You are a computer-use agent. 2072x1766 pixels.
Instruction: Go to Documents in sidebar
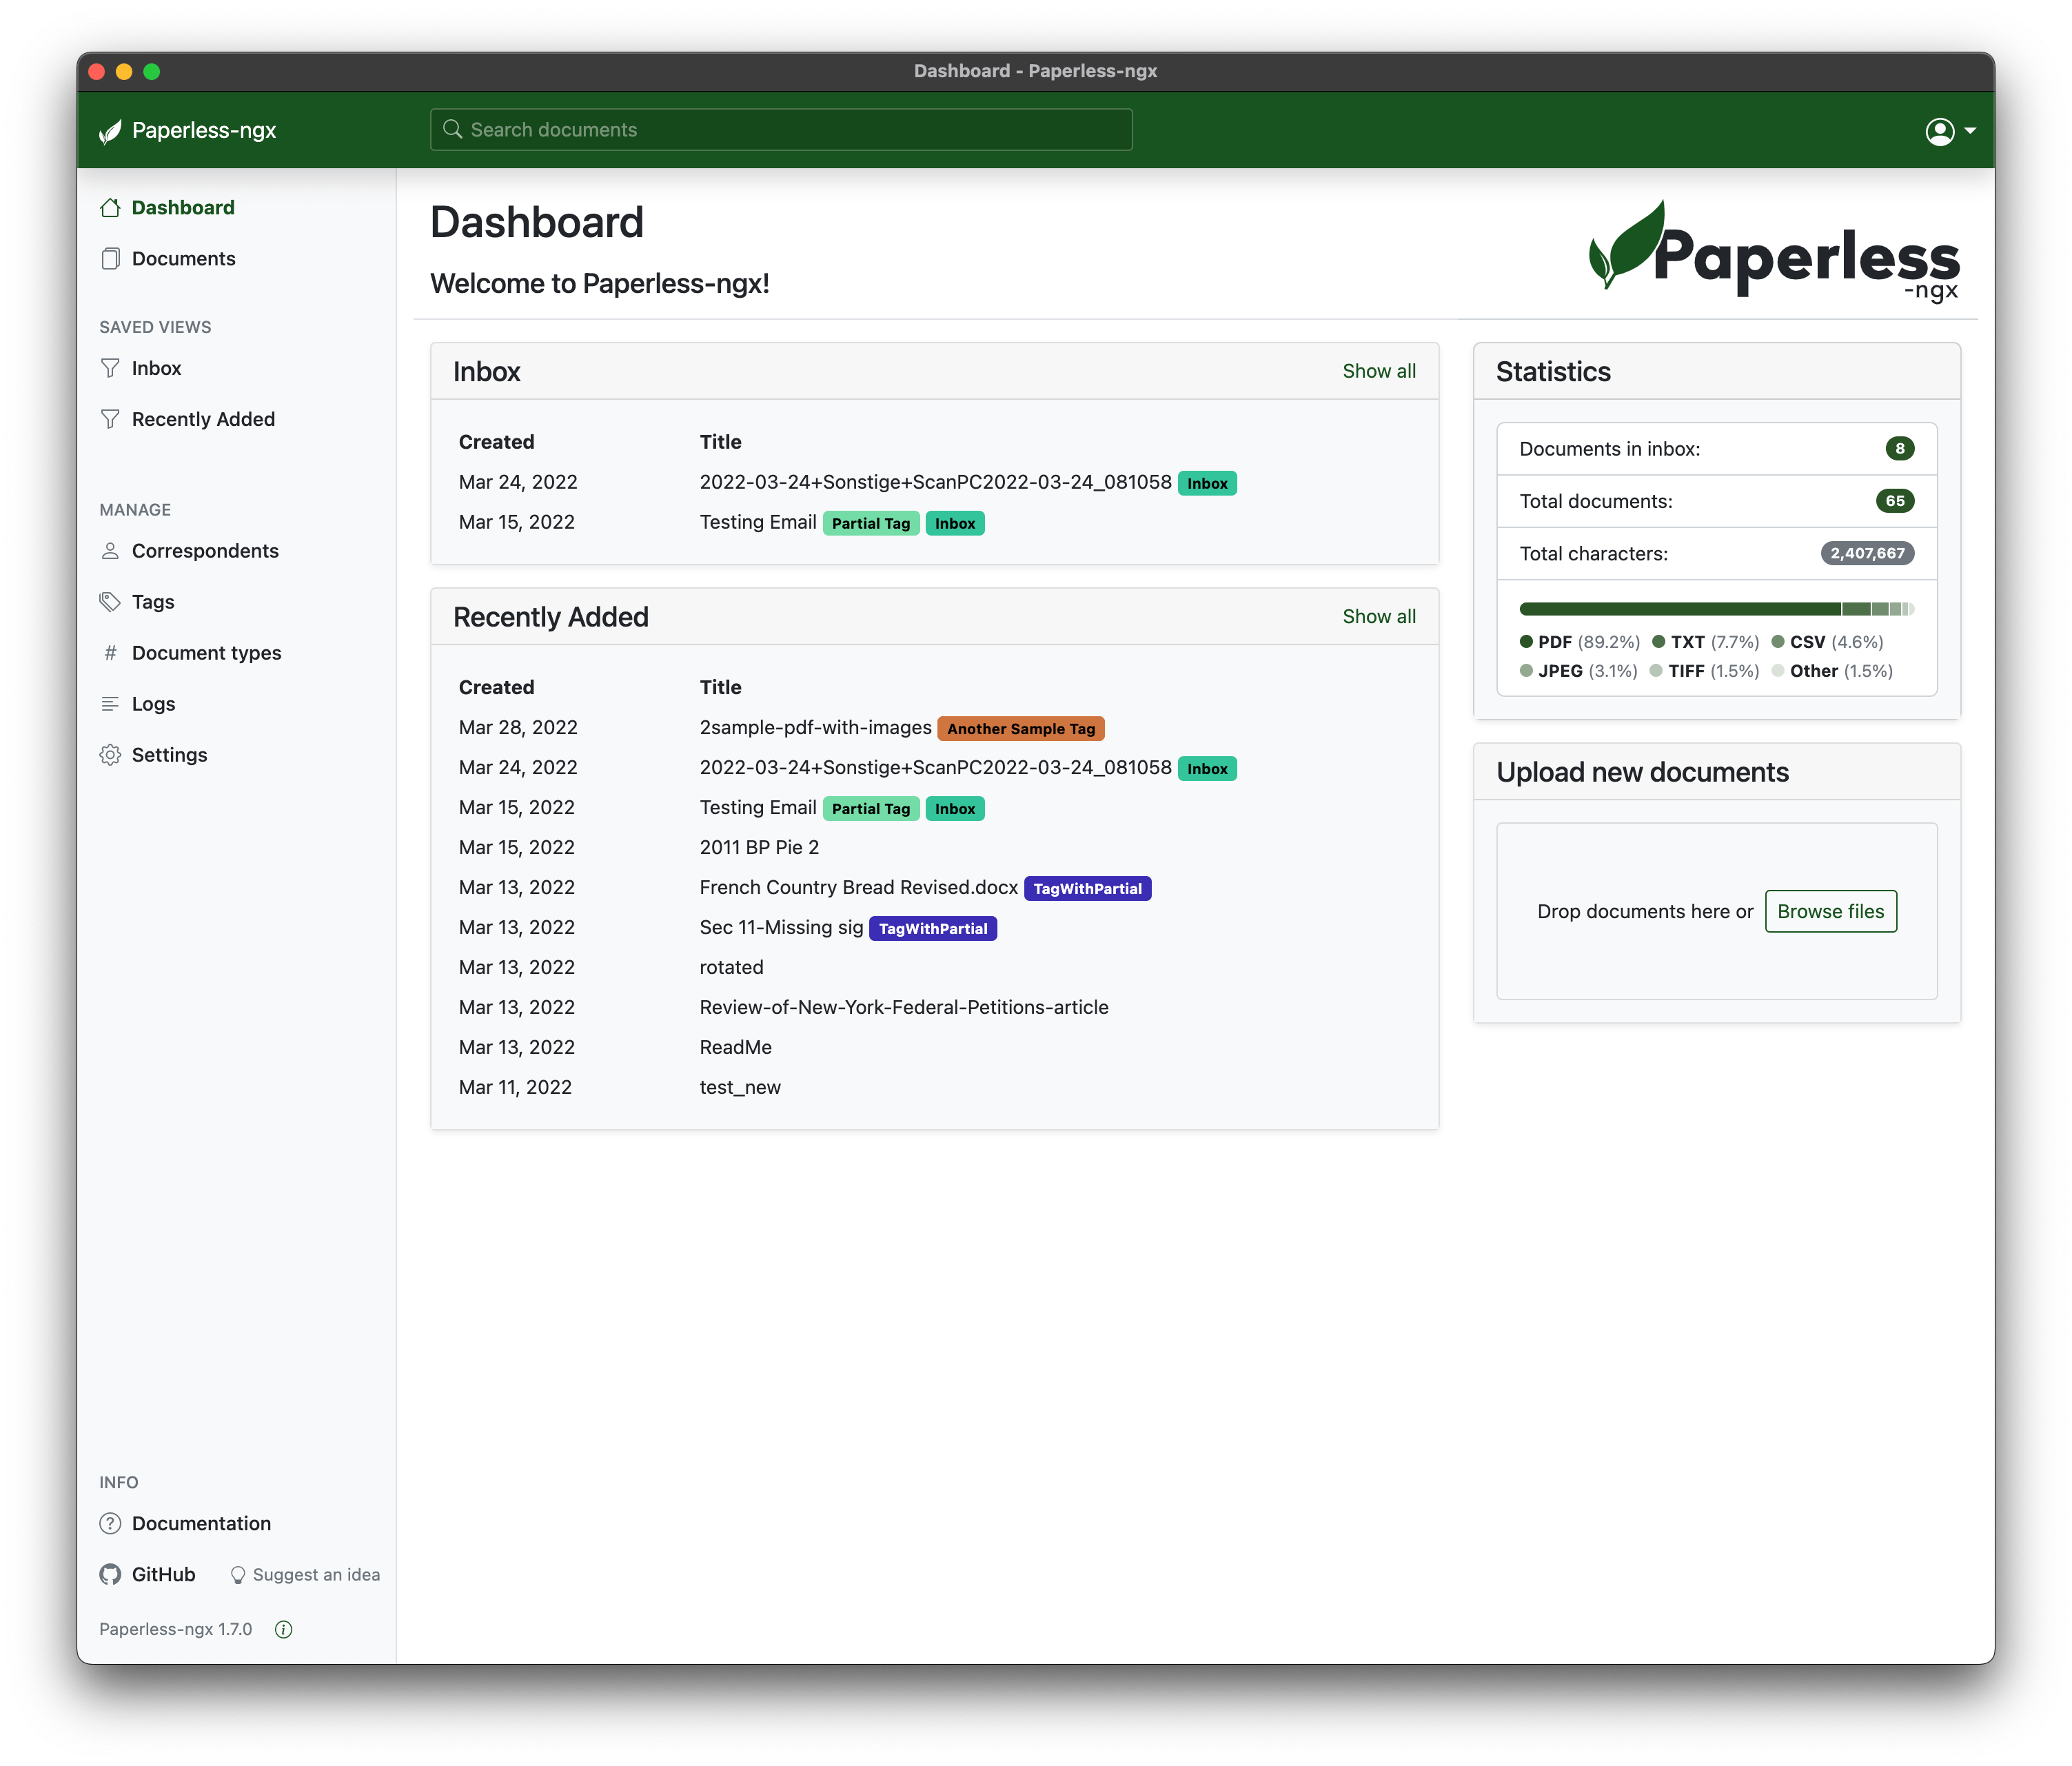[183, 259]
